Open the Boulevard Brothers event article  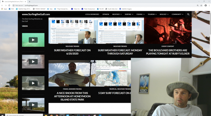coord(168,52)
